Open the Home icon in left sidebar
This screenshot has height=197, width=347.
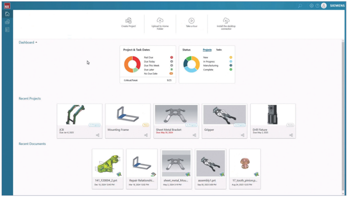click(7, 14)
